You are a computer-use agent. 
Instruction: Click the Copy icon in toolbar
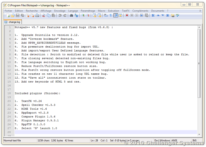pos(49,16)
